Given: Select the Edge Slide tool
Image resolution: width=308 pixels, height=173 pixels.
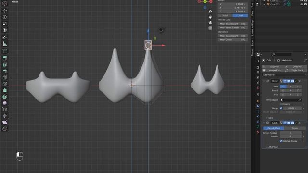Looking at the screenshot, I should [x=5, y=110].
